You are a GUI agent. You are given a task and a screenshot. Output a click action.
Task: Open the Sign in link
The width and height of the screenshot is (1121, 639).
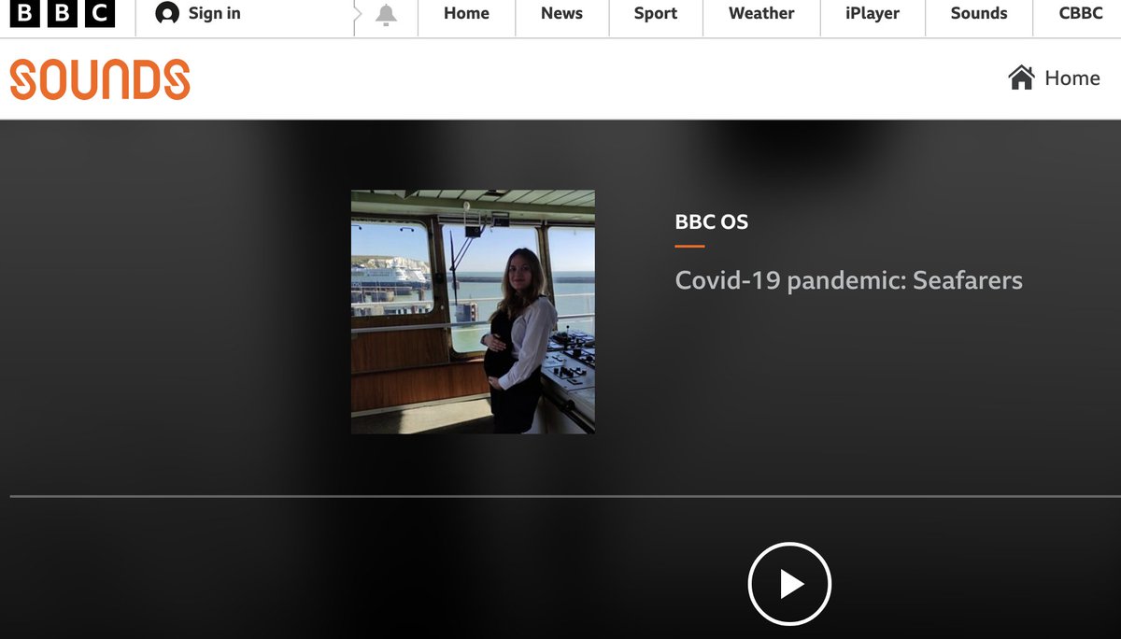[214, 13]
